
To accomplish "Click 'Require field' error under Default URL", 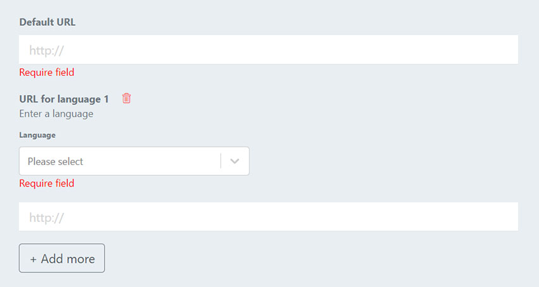I will tap(47, 72).
